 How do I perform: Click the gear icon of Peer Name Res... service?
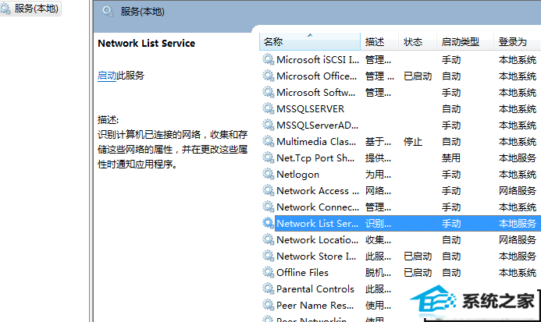268,305
